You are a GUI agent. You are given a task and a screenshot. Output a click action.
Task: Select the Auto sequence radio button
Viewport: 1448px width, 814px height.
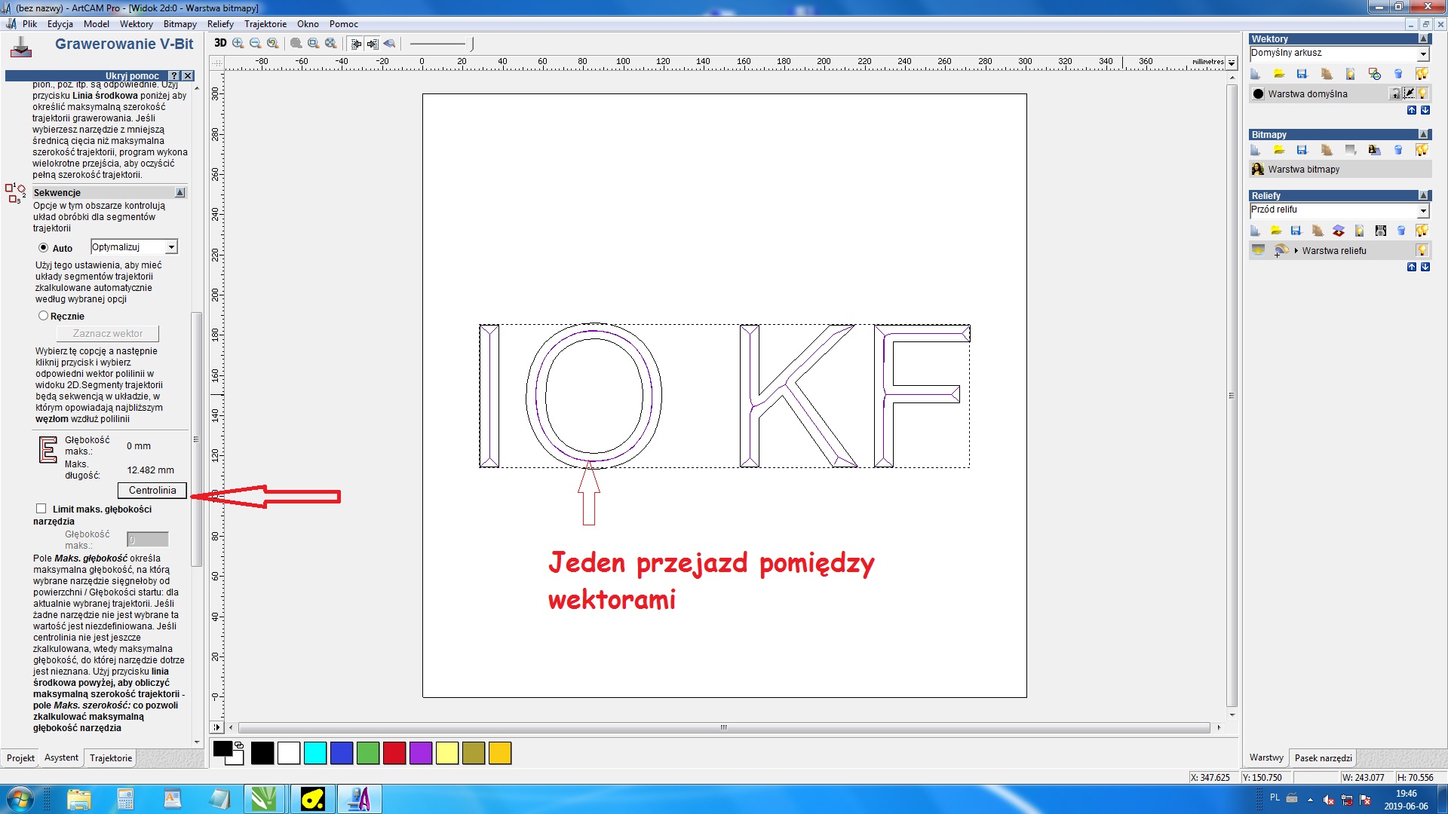point(43,248)
